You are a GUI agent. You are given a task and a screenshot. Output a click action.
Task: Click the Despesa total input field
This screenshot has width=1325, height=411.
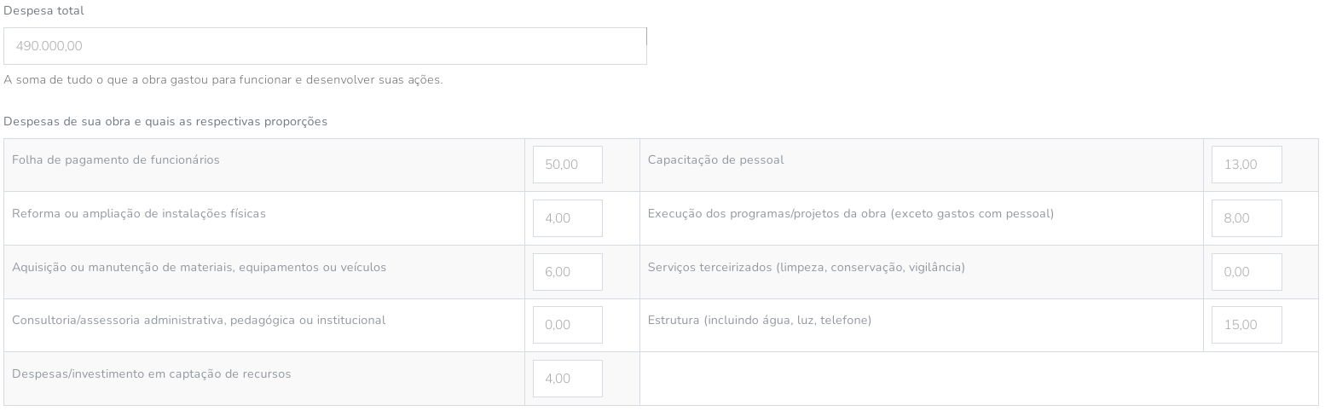pyautogui.click(x=325, y=46)
